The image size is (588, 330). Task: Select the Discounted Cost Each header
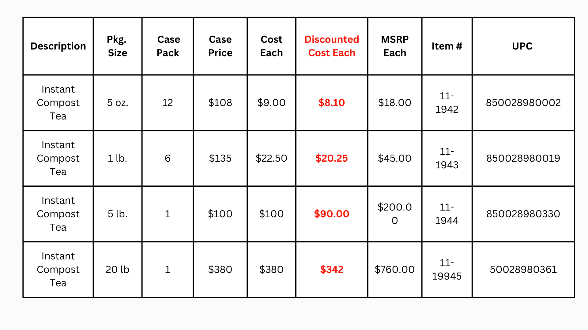(332, 46)
